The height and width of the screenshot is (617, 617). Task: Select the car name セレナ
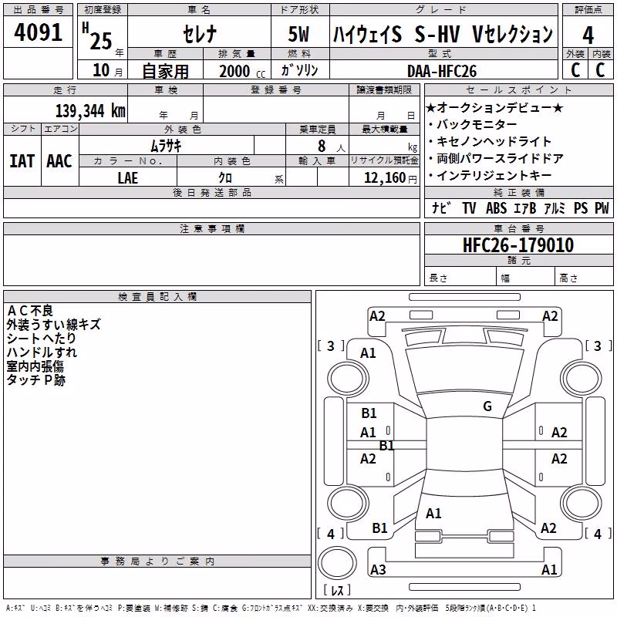(x=200, y=33)
